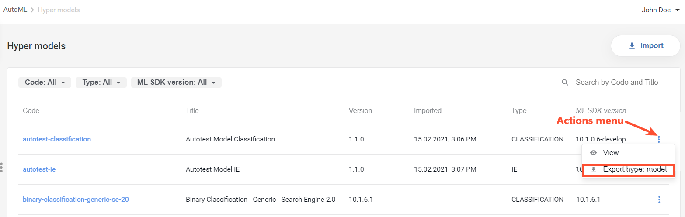Choose Export hyper model menu entry
The image size is (685, 217).
(629, 169)
